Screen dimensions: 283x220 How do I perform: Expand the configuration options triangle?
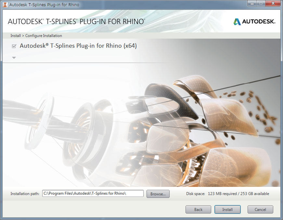click(14, 58)
